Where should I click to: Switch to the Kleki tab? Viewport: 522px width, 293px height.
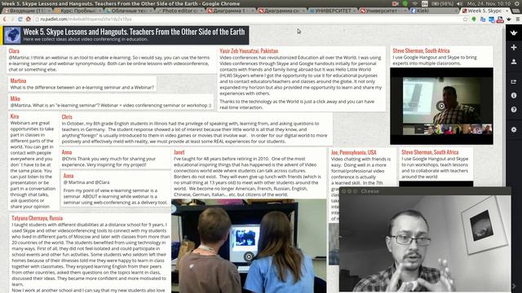click(x=435, y=11)
